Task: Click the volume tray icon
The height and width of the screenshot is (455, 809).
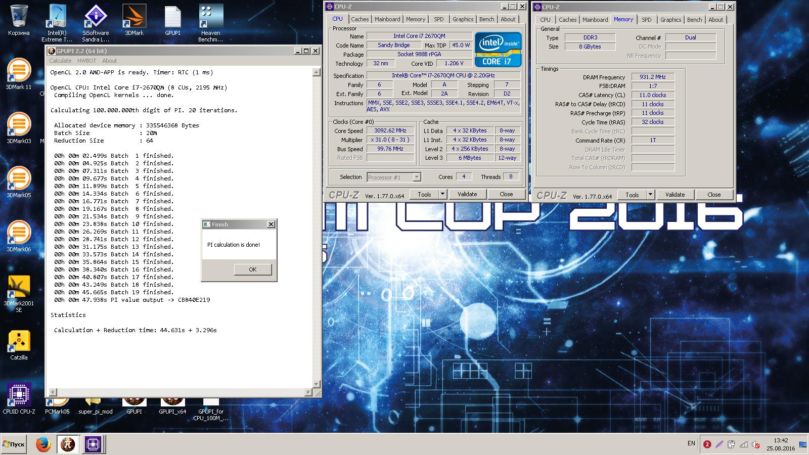Action: coord(755,444)
